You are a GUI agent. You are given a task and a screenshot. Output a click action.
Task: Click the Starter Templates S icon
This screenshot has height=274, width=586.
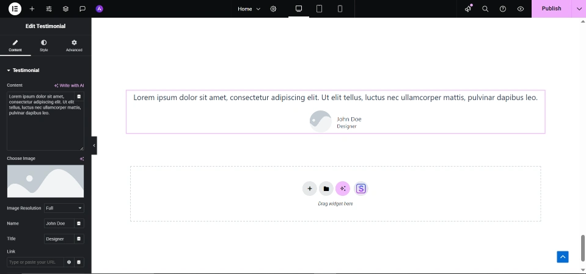click(361, 189)
